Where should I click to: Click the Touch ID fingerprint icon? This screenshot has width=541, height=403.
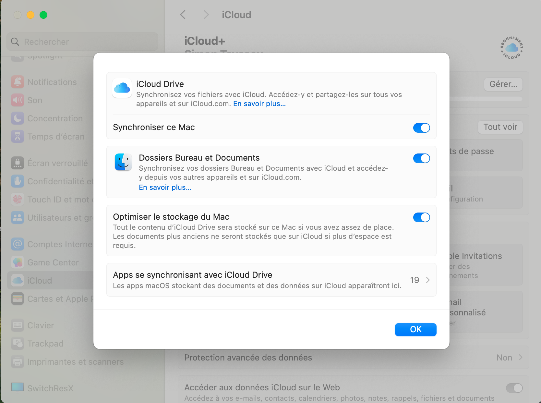point(18,199)
